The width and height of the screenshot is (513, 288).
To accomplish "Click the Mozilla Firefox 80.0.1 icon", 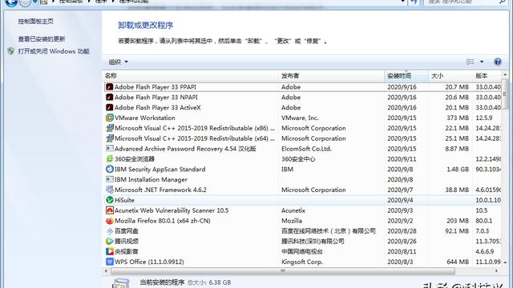I will [x=109, y=221].
